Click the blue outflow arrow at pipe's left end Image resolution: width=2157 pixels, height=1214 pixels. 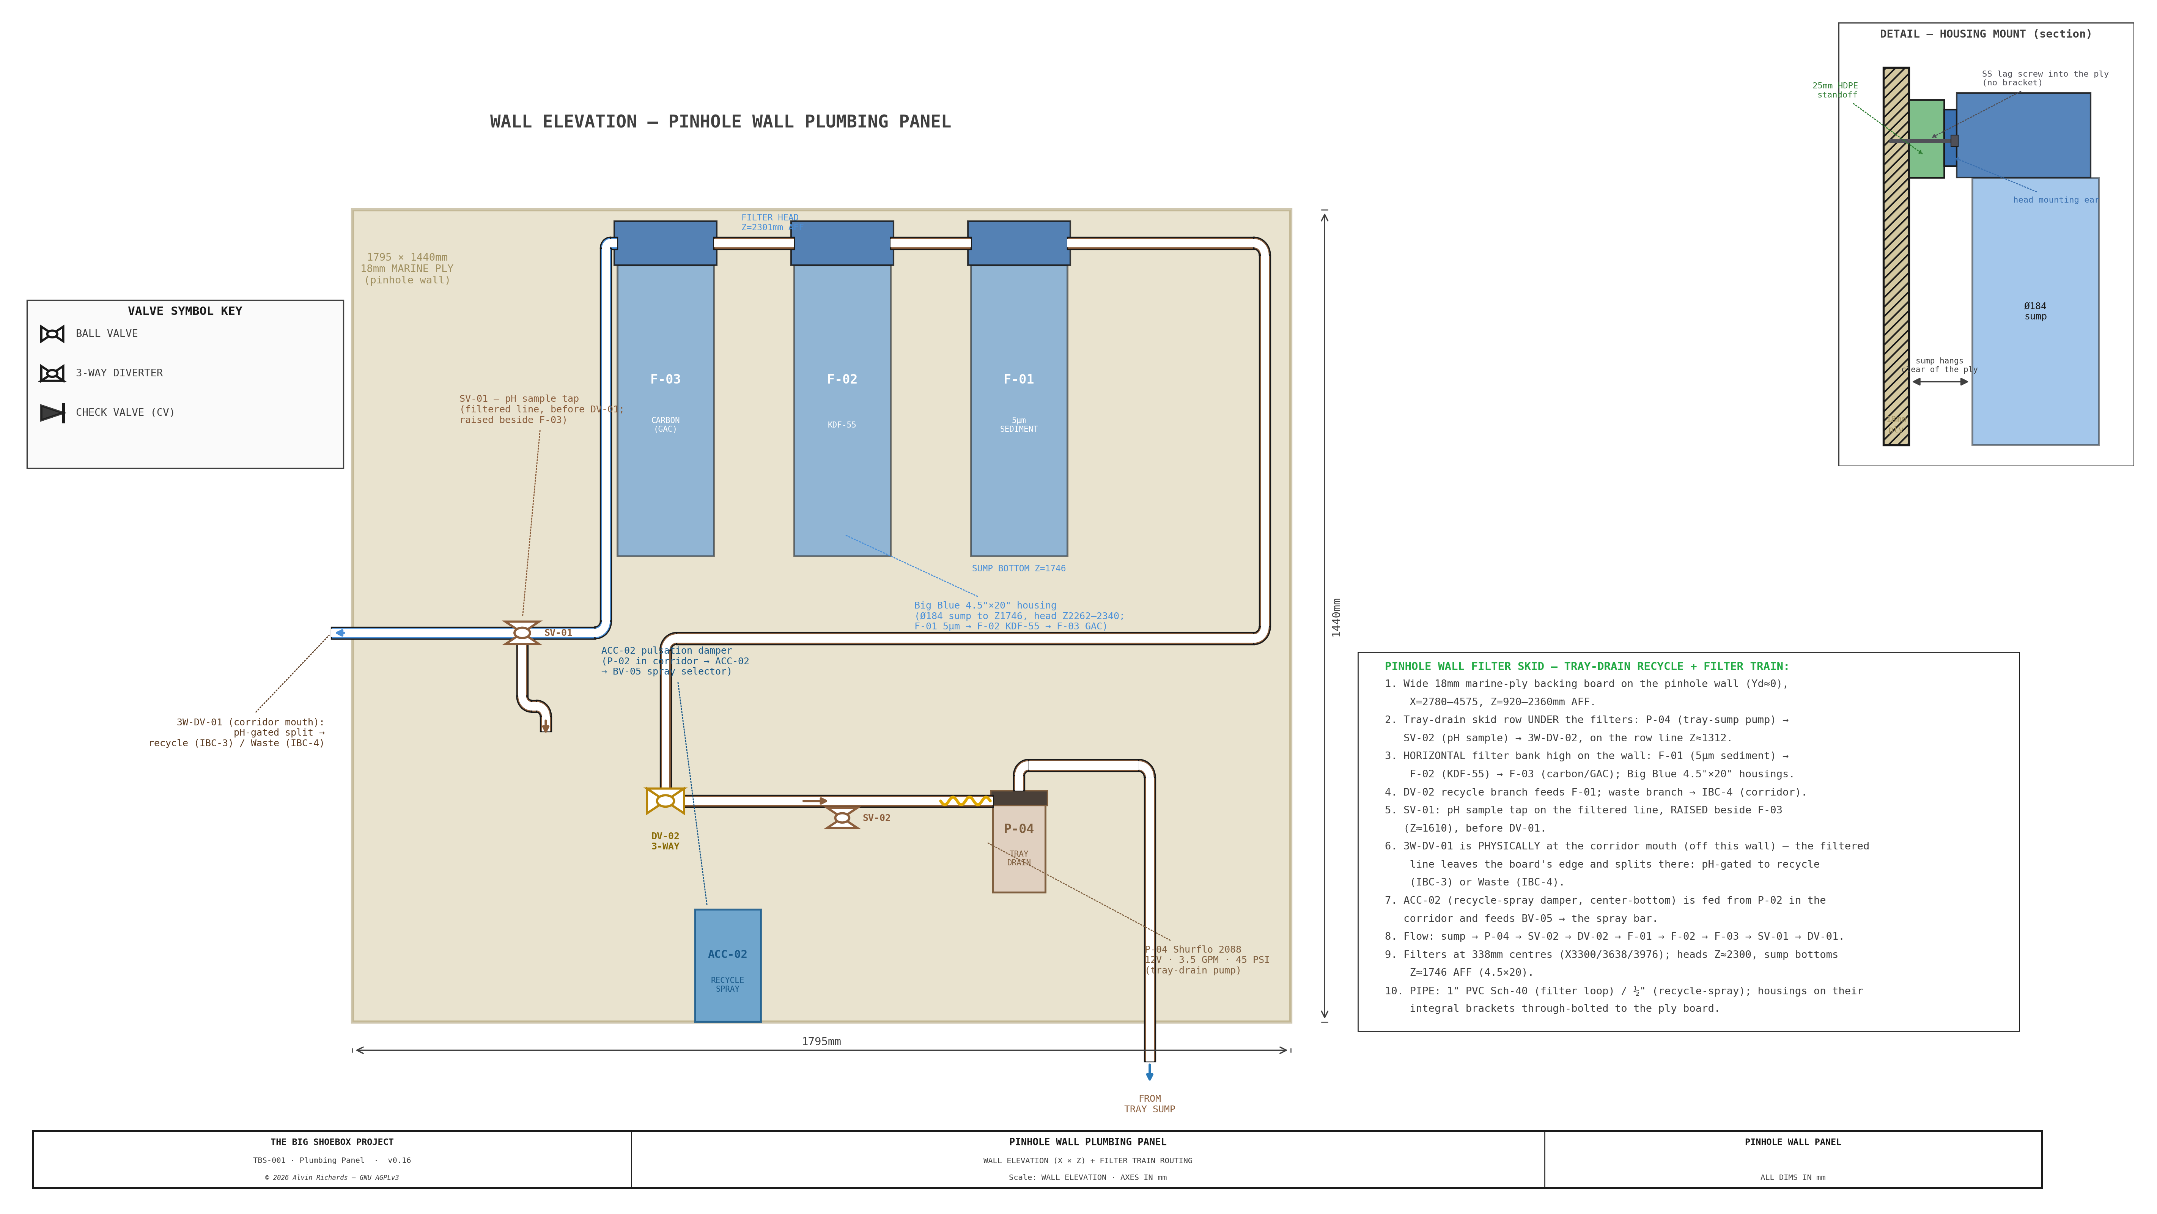click(x=340, y=633)
